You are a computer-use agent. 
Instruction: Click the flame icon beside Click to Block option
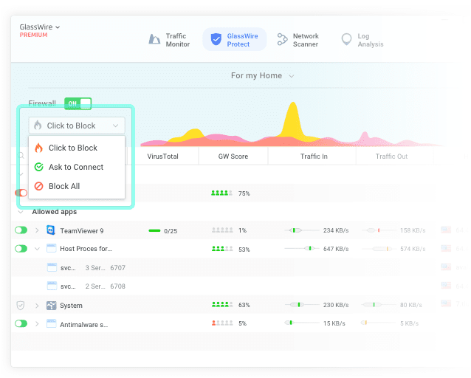[x=38, y=148]
